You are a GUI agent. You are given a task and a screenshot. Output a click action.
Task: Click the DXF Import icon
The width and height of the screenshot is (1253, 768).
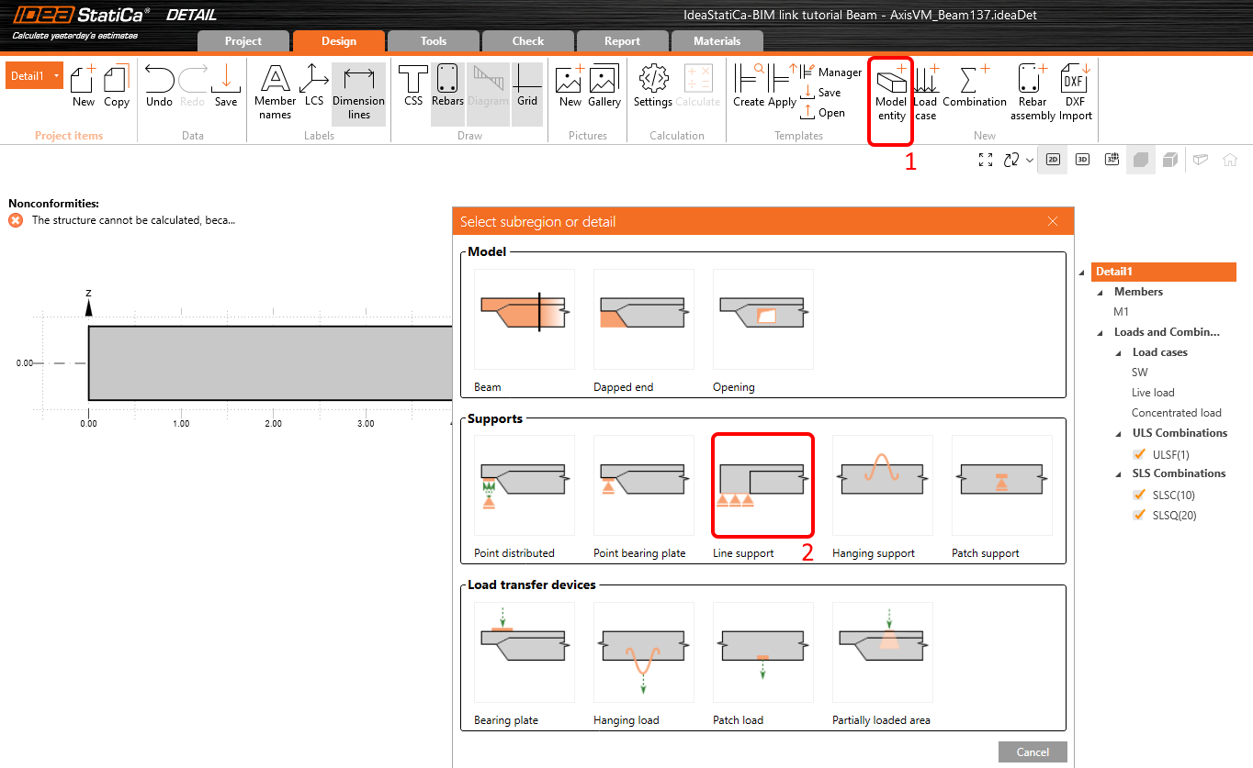pyautogui.click(x=1074, y=93)
